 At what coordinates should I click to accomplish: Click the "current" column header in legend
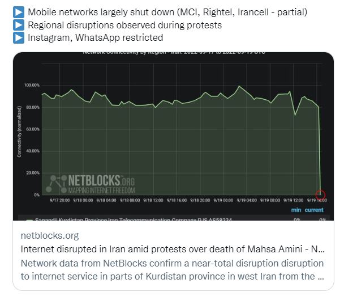tap(315, 210)
